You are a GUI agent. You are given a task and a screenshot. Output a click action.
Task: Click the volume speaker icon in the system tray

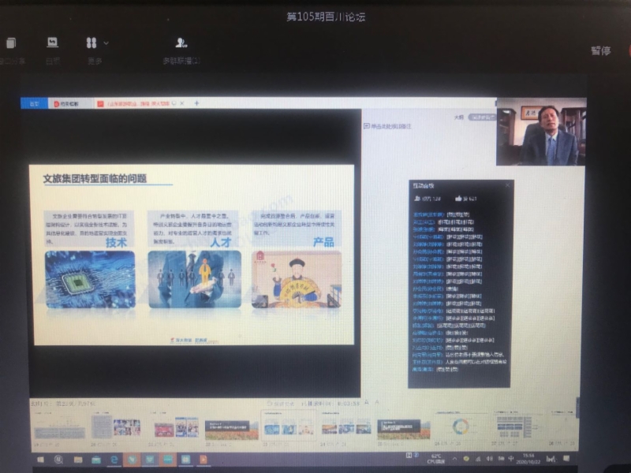point(489,459)
